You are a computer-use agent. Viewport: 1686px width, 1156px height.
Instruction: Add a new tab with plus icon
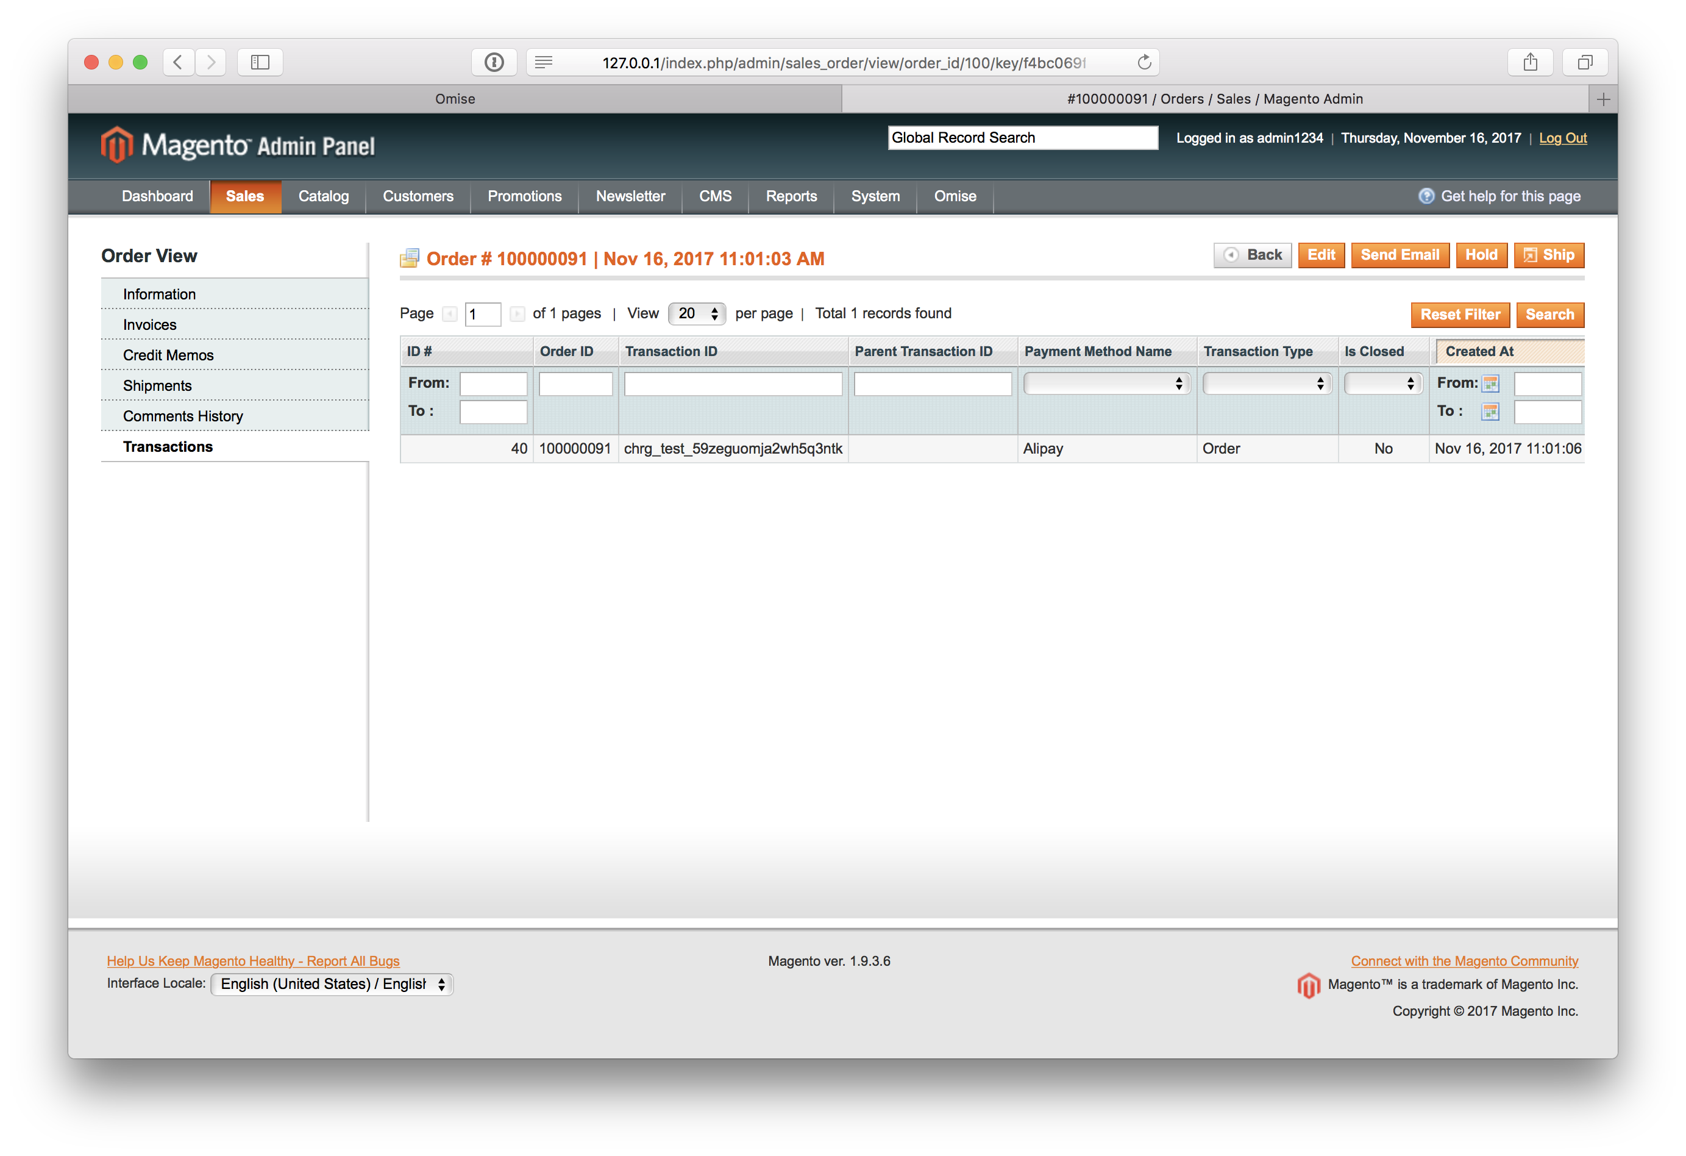[1603, 99]
